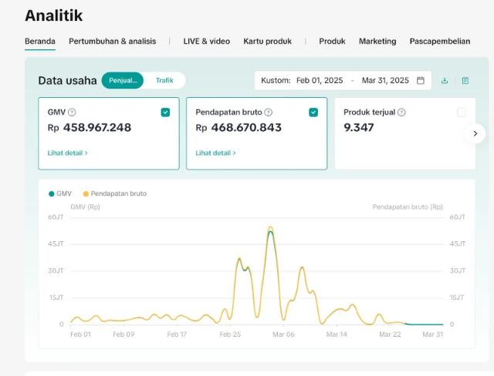The width and height of the screenshot is (494, 376).
Task: Click Produk terjual help question icon
Action: [401, 112]
